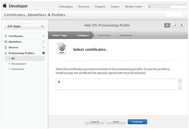189x129 pixels.
Task: Click the PROV file gear icon
Action: [x=62, y=48]
